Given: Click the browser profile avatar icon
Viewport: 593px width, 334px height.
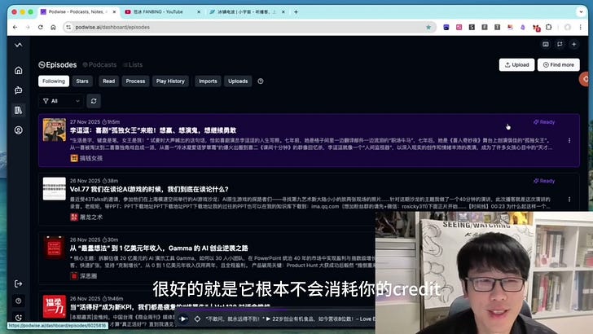Looking at the screenshot, I should [568, 27].
